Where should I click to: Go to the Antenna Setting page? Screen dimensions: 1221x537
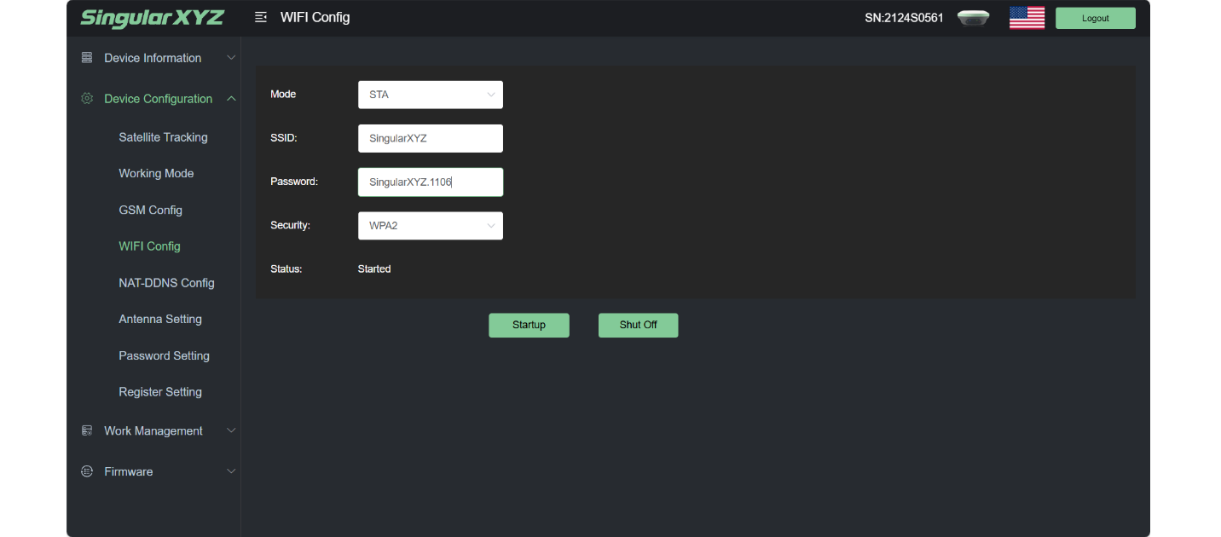160,319
